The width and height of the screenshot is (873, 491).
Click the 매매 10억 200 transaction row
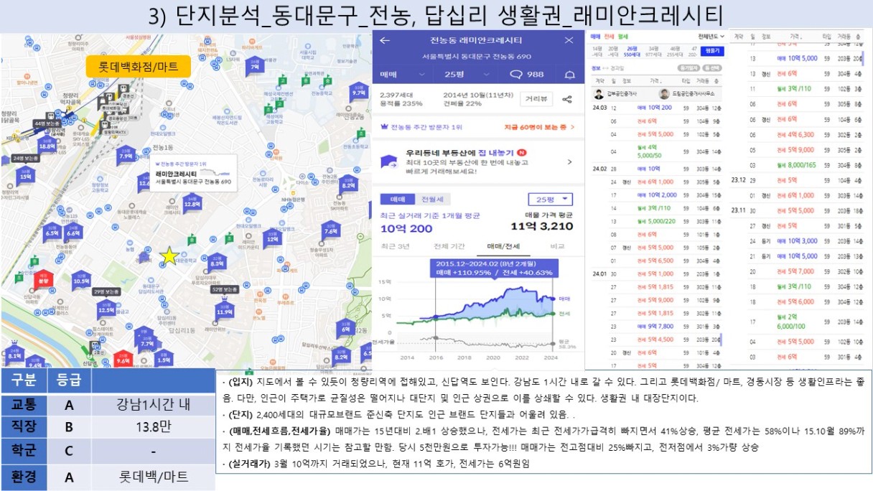(657, 108)
